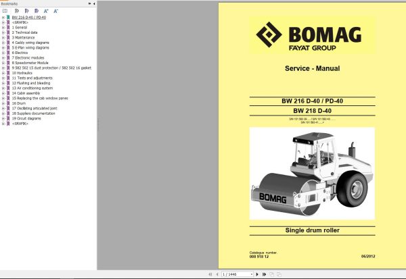Click the BW 218 D-40 model title text
The image size is (406, 279).
point(312,111)
